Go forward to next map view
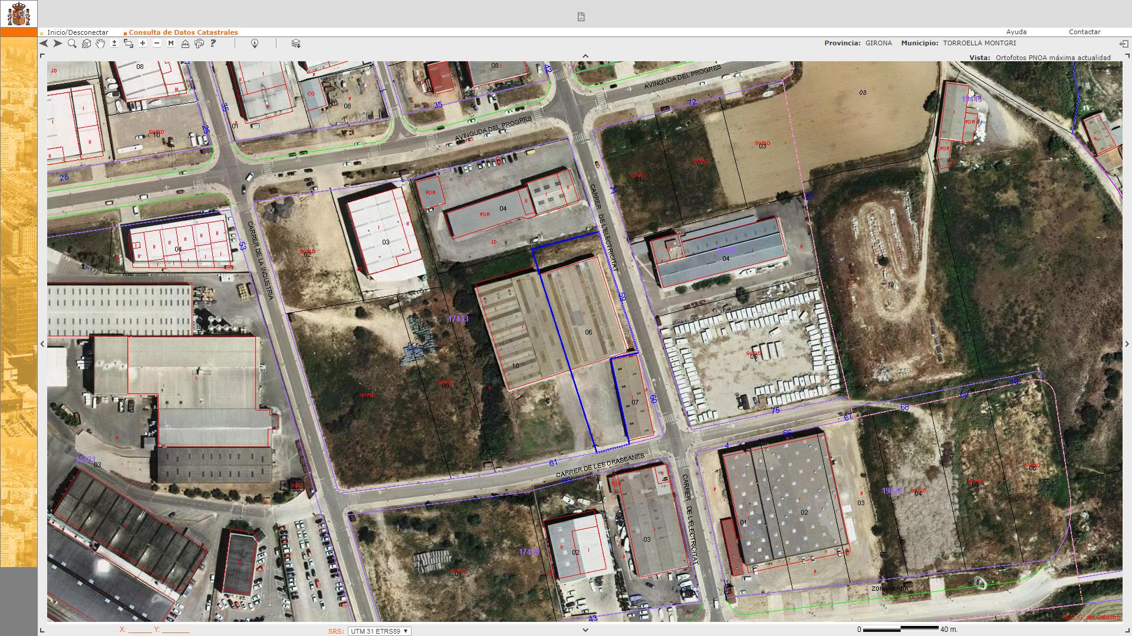 pos(58,44)
